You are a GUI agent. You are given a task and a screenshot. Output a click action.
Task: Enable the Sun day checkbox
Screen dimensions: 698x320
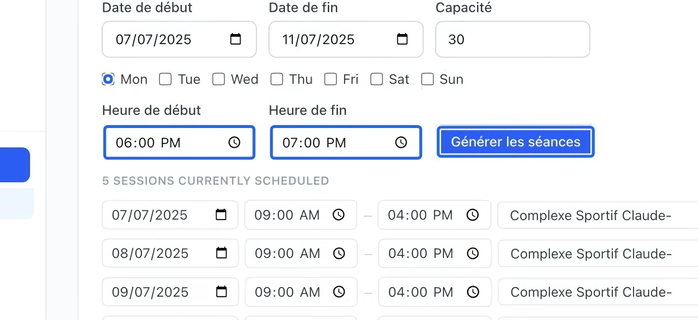coord(428,79)
